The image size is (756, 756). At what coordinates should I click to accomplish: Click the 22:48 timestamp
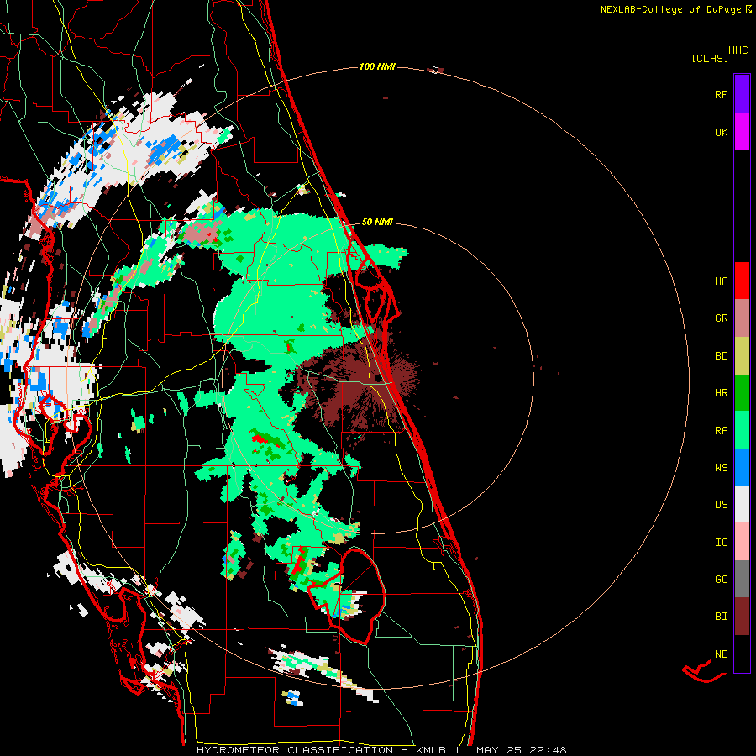(547, 750)
